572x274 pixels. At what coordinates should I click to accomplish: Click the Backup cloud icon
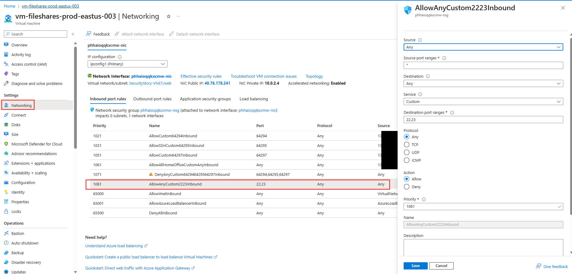[6, 253]
